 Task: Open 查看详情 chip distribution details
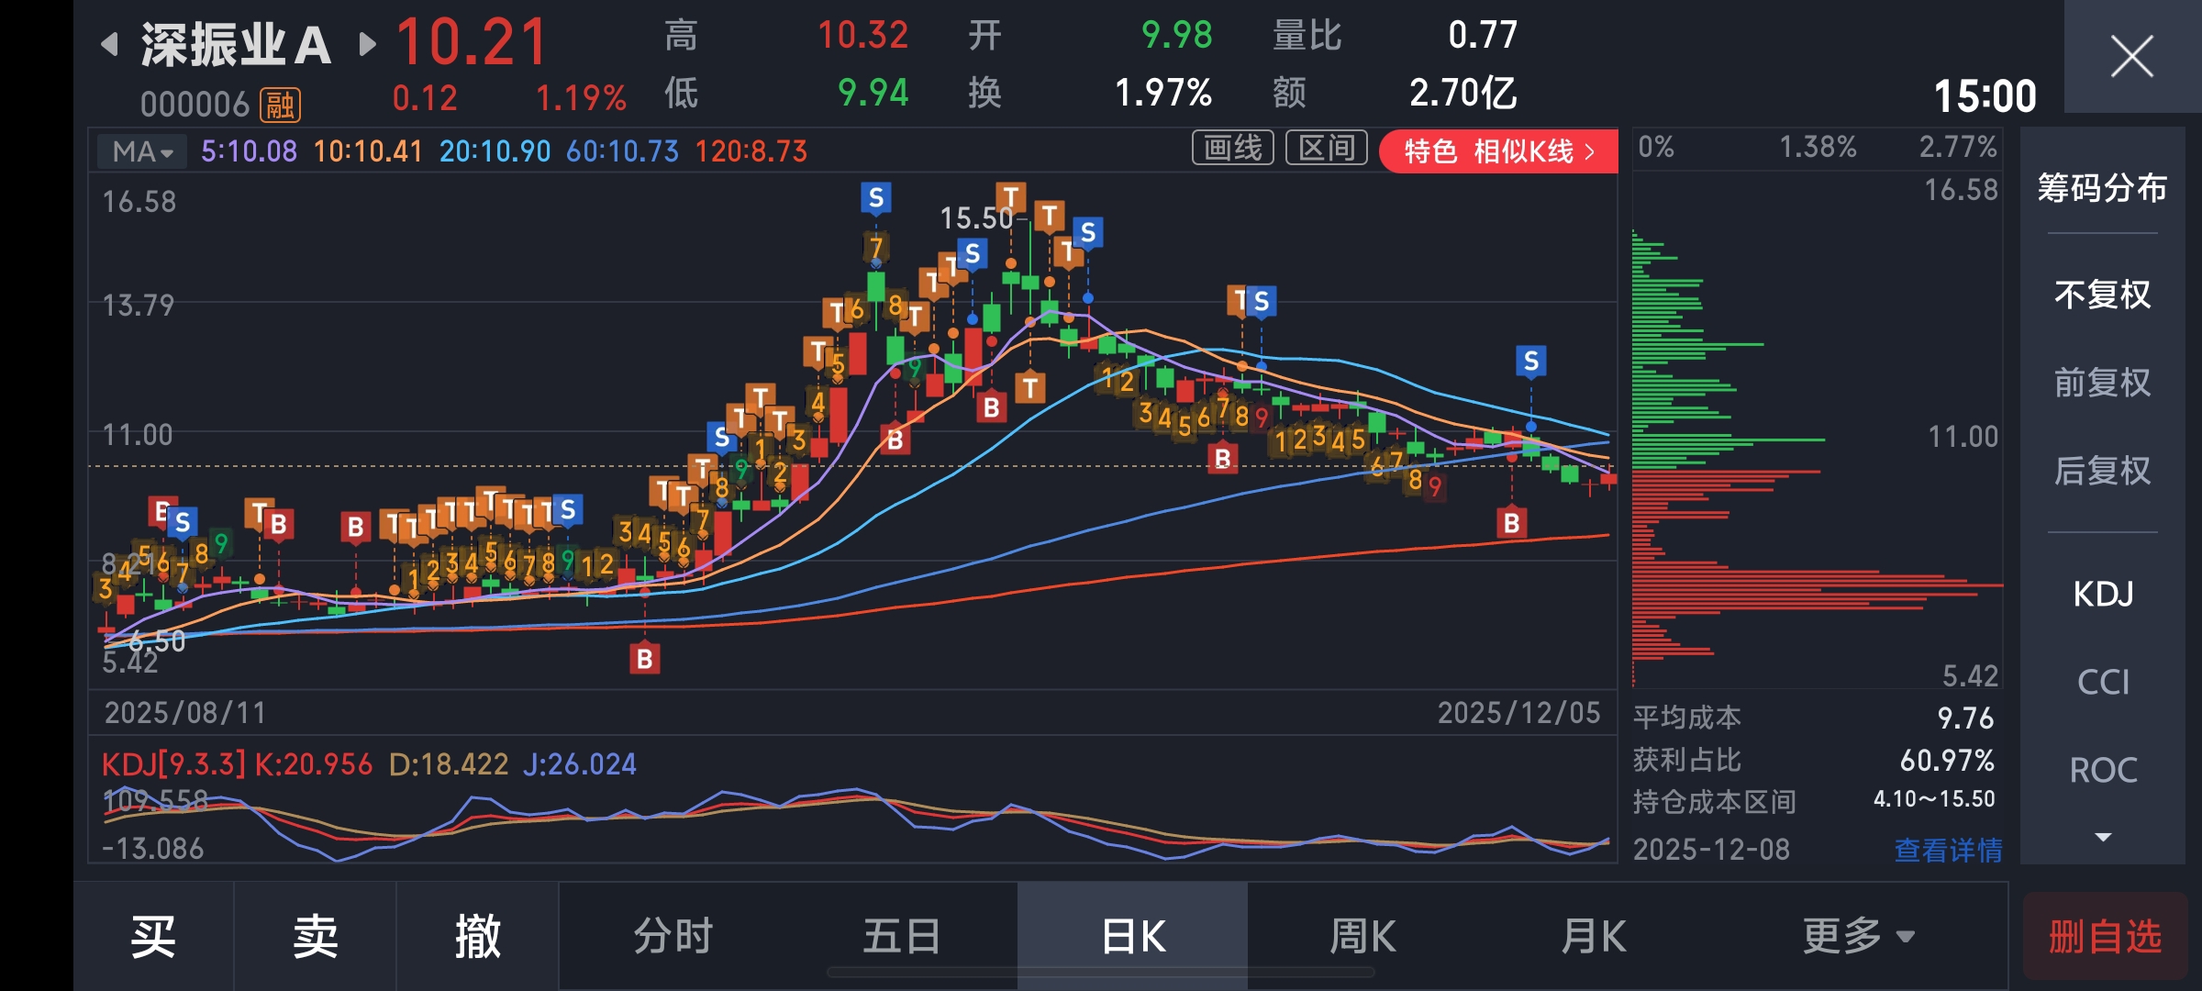[1947, 850]
